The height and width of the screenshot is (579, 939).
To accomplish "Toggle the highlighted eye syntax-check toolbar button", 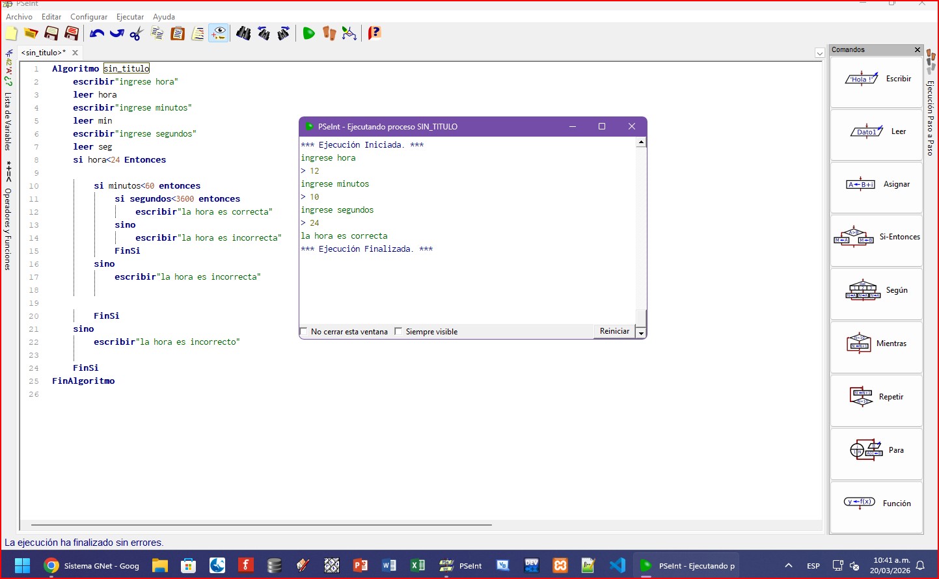I will (x=219, y=33).
